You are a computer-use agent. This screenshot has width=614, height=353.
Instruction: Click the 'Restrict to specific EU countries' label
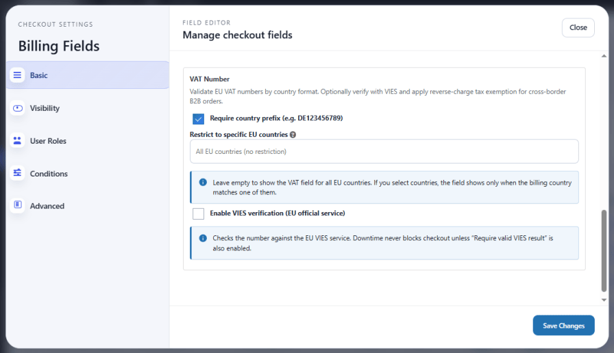pyautogui.click(x=238, y=135)
